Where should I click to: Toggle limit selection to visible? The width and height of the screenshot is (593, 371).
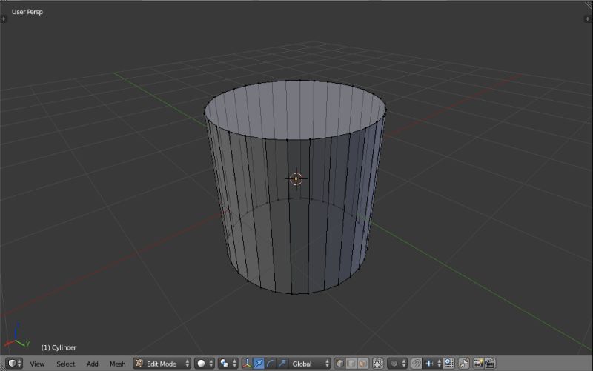[x=378, y=364]
